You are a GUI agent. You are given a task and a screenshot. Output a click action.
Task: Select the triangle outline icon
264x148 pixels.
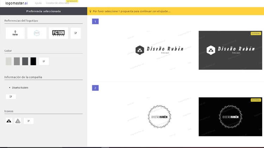point(18,121)
